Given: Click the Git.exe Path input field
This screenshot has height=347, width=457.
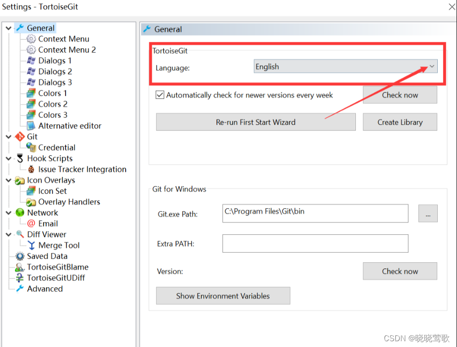Looking at the screenshot, I should pyautogui.click(x=315, y=213).
